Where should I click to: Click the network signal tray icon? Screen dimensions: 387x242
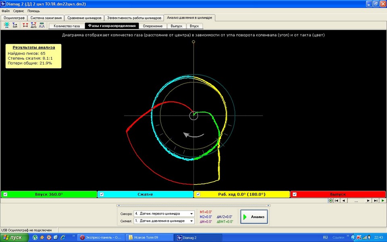tap(364, 238)
